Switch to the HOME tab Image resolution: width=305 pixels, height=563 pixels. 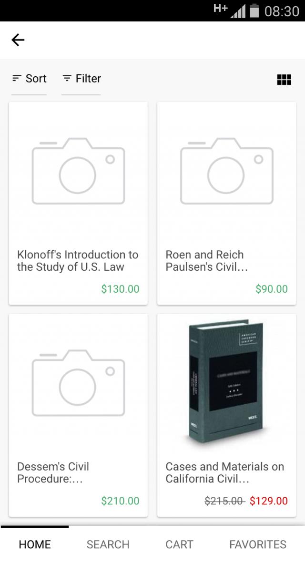point(35,544)
